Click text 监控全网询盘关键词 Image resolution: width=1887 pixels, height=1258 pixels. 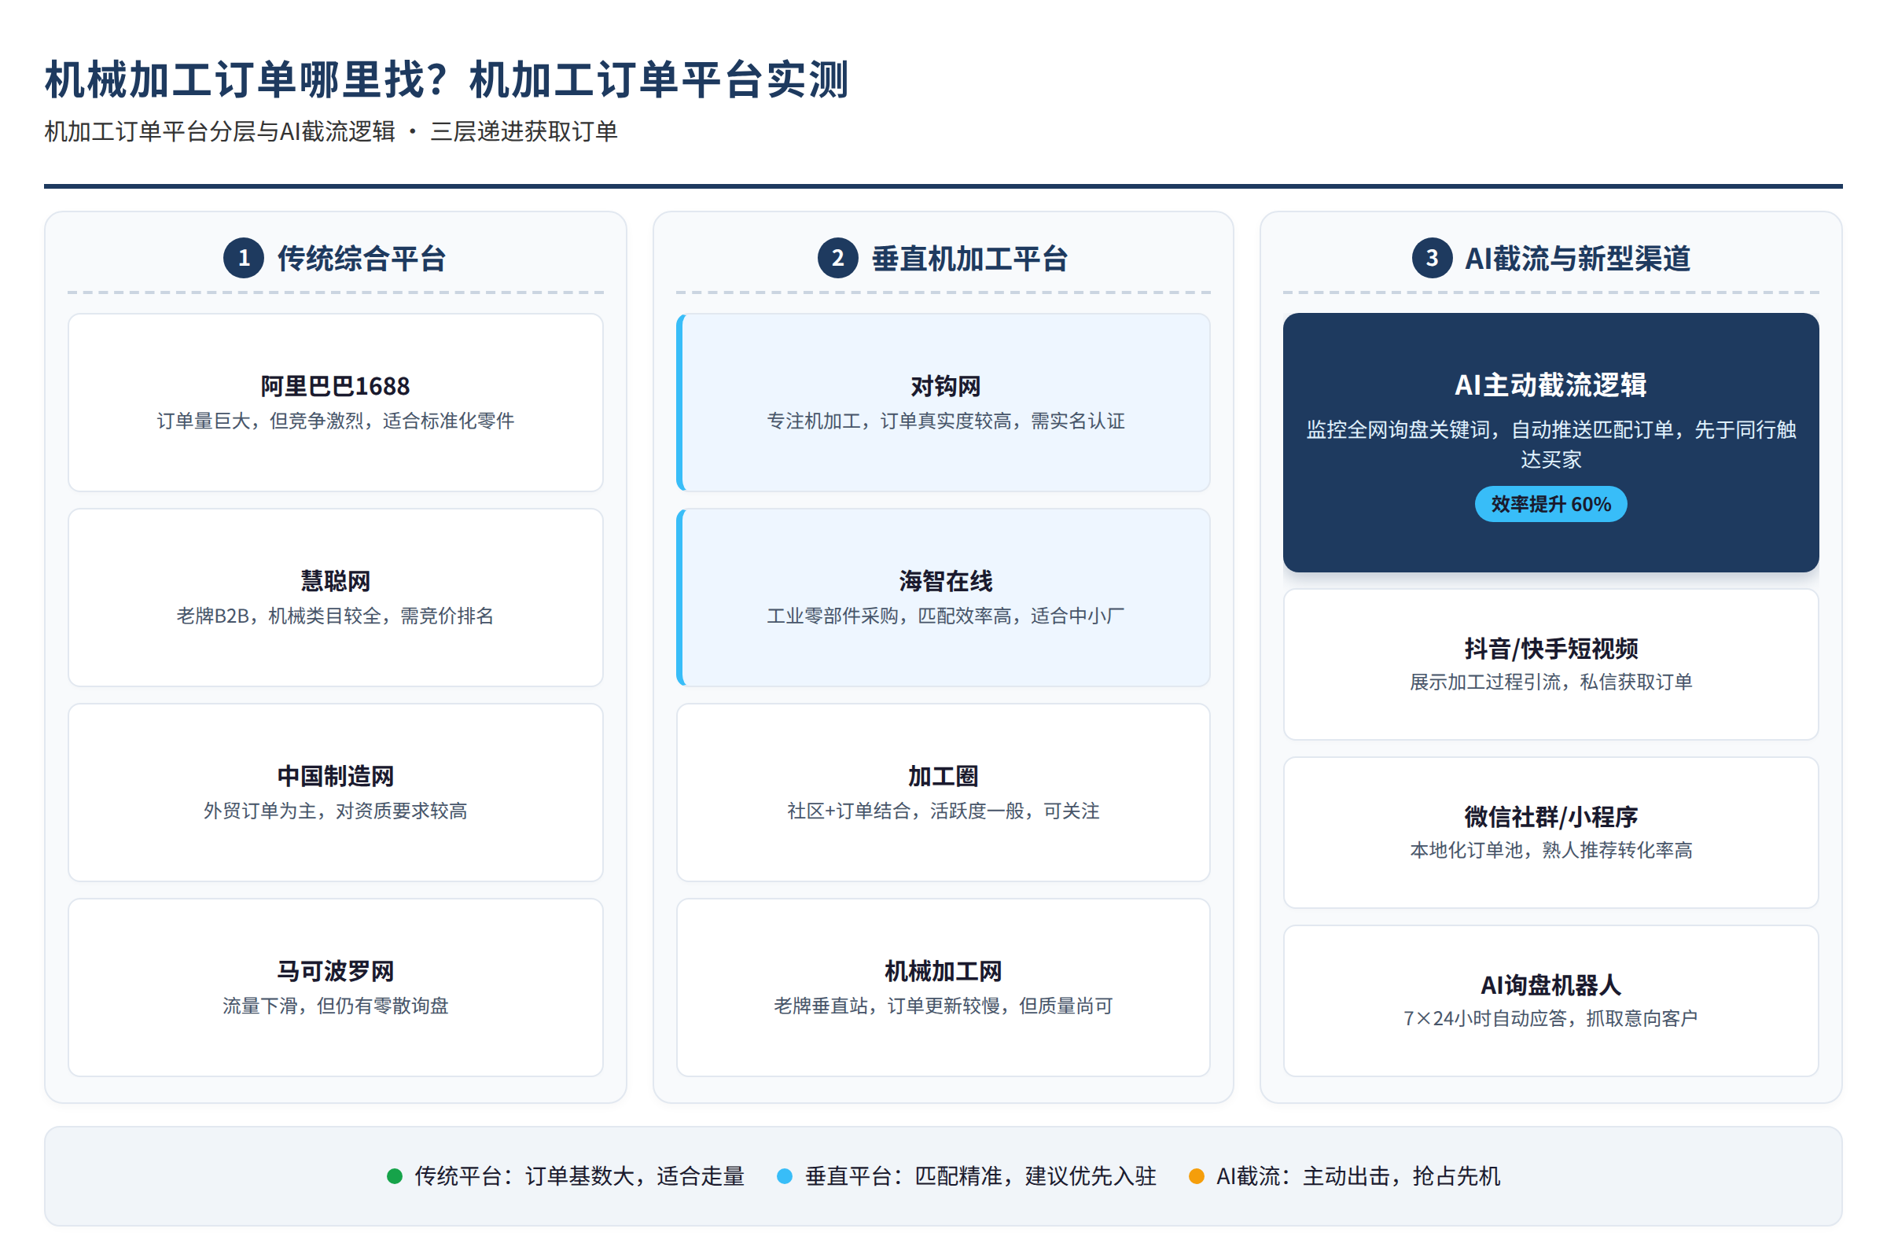[1398, 430]
